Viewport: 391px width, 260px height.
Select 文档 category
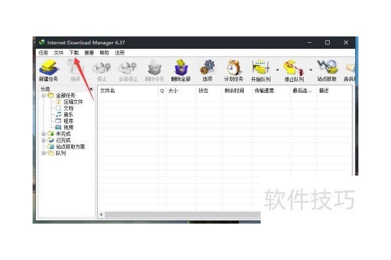pos(65,109)
